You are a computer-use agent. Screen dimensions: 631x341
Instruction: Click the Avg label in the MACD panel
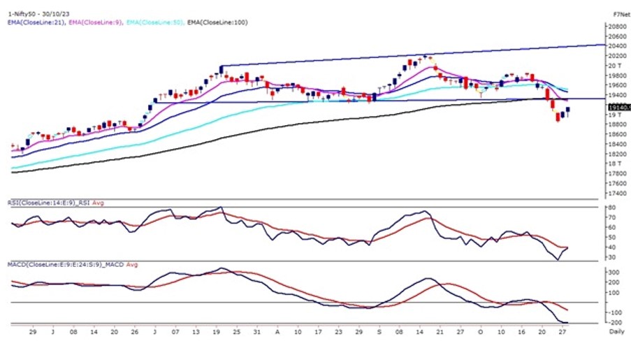tap(132, 265)
